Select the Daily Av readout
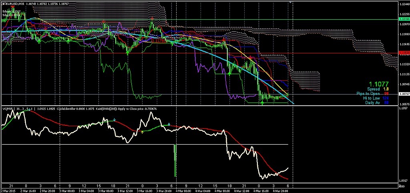Screen dimensions: 410x193 pos(377,103)
